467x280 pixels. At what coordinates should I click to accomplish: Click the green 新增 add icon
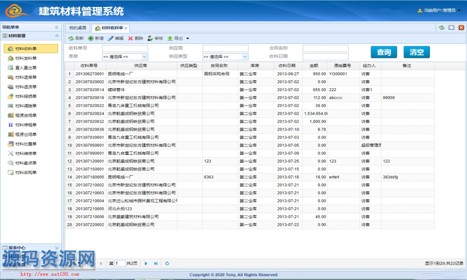(x=91, y=39)
